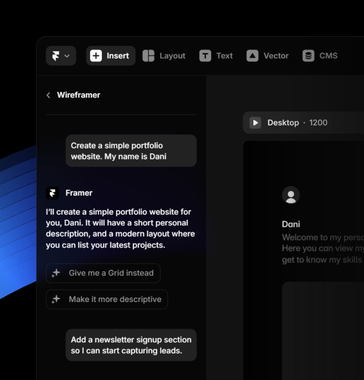Select the Text tool icon
The height and width of the screenshot is (380, 364).
[205, 56]
